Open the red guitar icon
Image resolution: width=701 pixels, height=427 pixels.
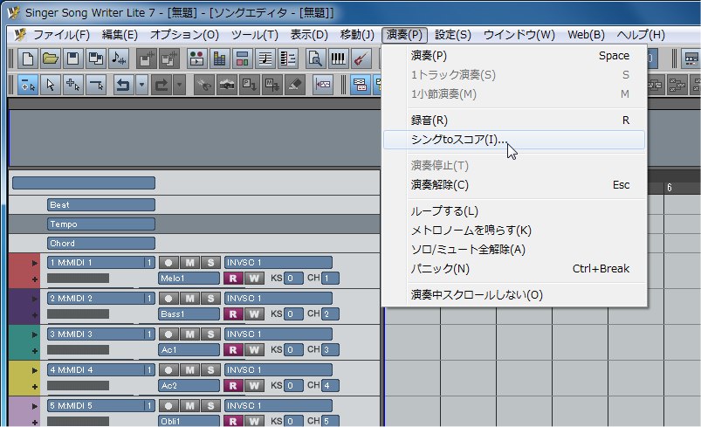(x=361, y=59)
